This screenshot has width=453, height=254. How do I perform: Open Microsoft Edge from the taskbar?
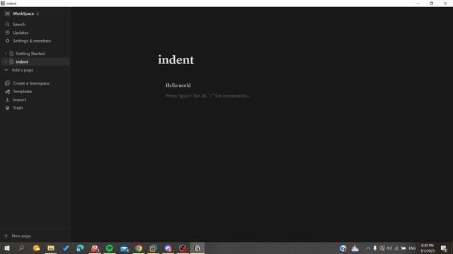click(x=80, y=248)
